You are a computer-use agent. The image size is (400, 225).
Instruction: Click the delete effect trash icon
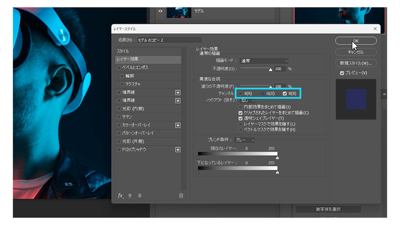(181, 195)
